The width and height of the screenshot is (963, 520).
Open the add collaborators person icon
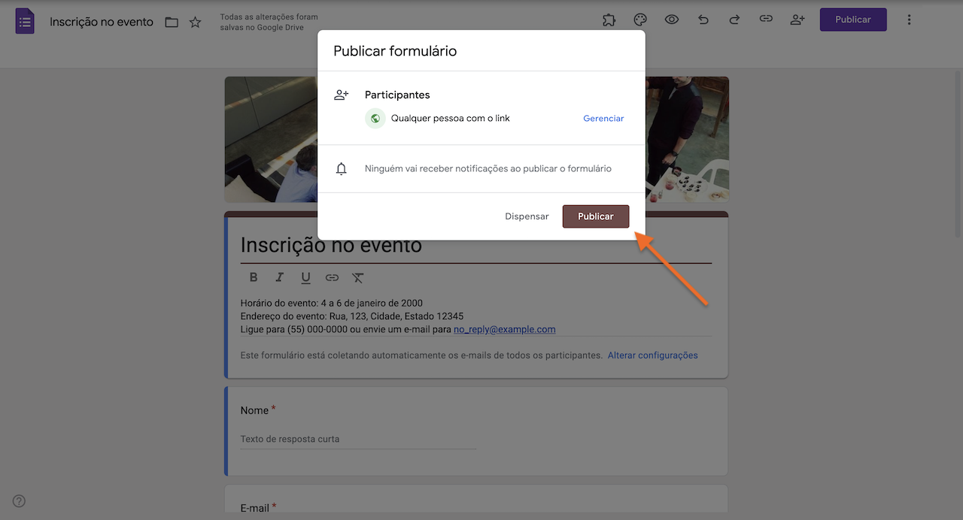(x=797, y=20)
